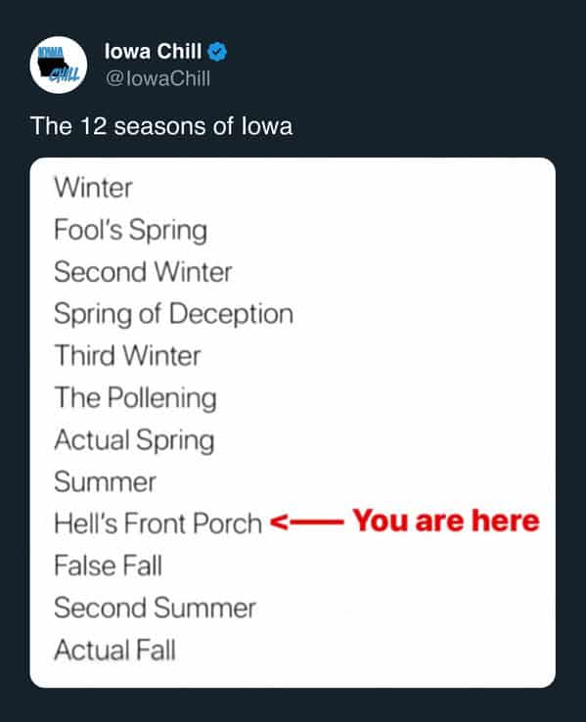Click the "Second Winter" entry
Screen dimensions: 586x722
click(143, 272)
